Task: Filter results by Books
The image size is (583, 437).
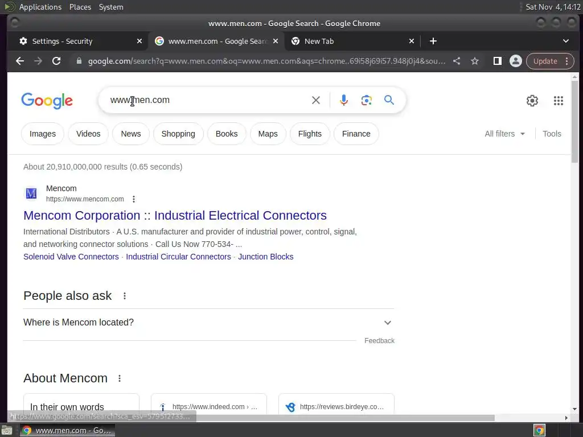Action: (x=227, y=134)
